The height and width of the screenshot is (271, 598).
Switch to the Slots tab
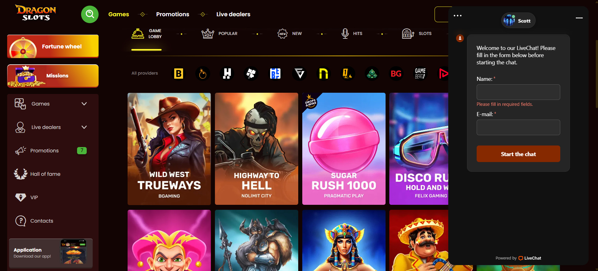(417, 33)
